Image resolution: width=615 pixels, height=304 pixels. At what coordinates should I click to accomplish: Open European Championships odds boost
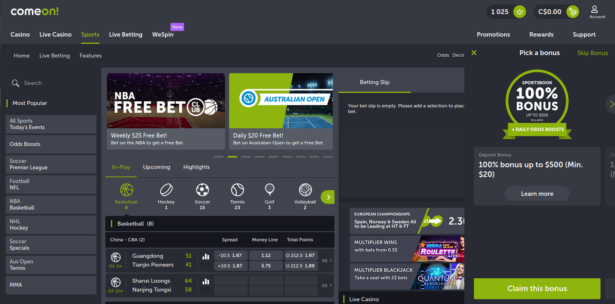tap(407, 221)
